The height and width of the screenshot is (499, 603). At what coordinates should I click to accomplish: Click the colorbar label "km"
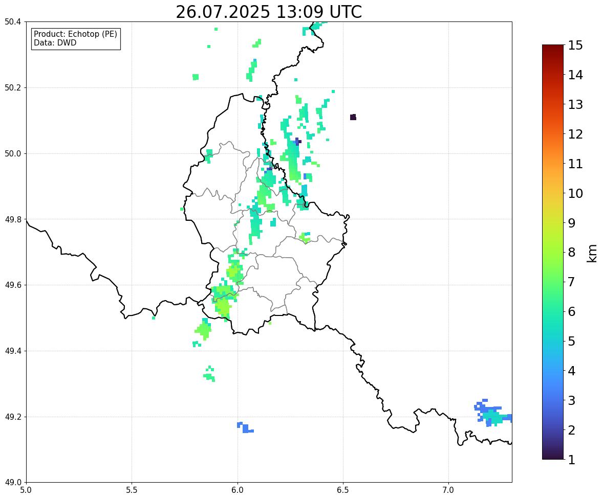(x=592, y=254)
